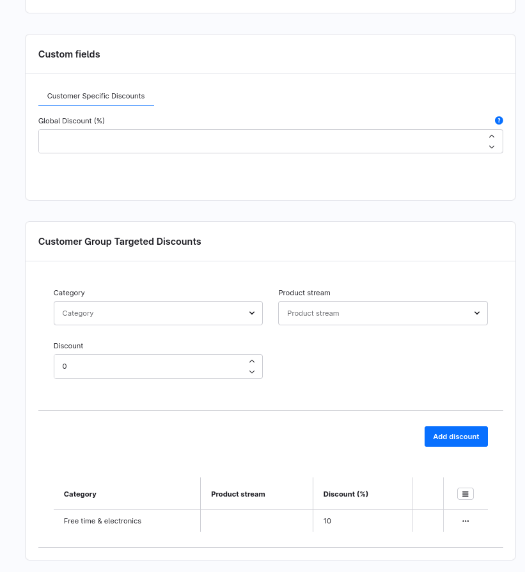
Task: Decrease the Global Discount value with the down arrow
Action: pos(491,147)
